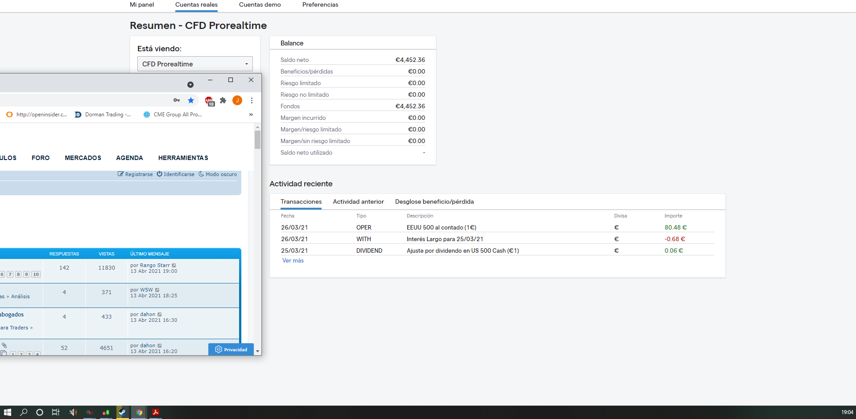
Task: Click go-to-last-post icon next to Rango Starr
Action: coord(174,266)
